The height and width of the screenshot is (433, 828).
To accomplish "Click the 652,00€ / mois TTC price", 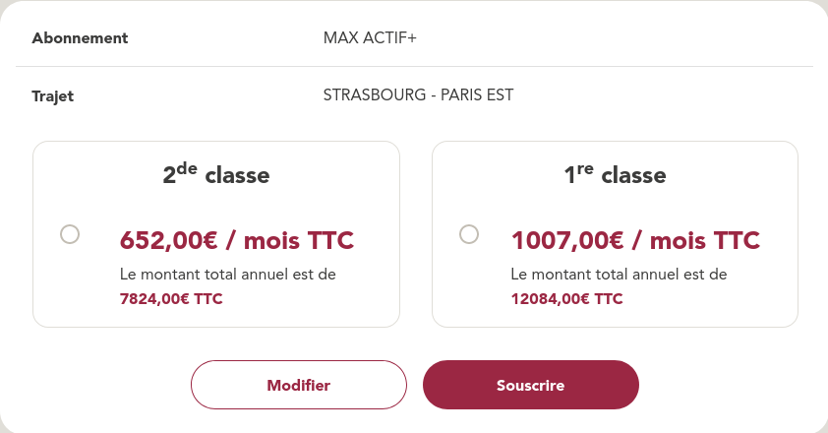I will [236, 240].
